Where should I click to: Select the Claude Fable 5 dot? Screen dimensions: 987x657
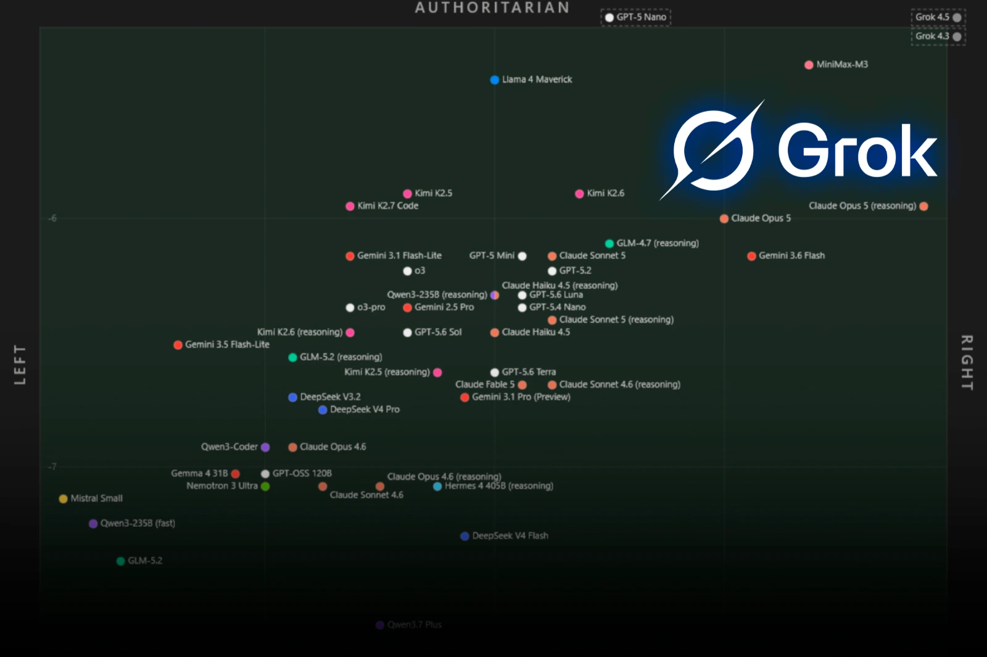(522, 385)
